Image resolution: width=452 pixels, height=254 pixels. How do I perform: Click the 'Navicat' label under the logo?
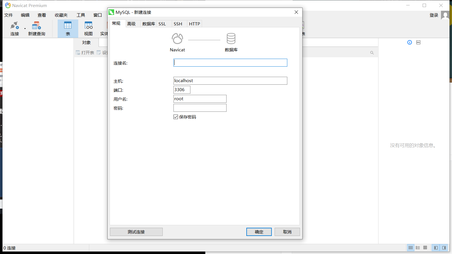coord(177,50)
